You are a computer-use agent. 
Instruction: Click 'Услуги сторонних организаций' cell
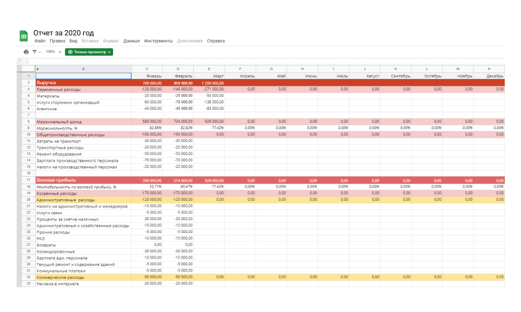tap(83, 102)
